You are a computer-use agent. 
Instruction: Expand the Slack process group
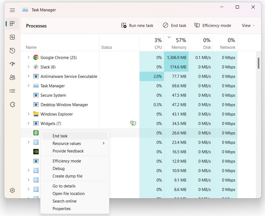28,67
